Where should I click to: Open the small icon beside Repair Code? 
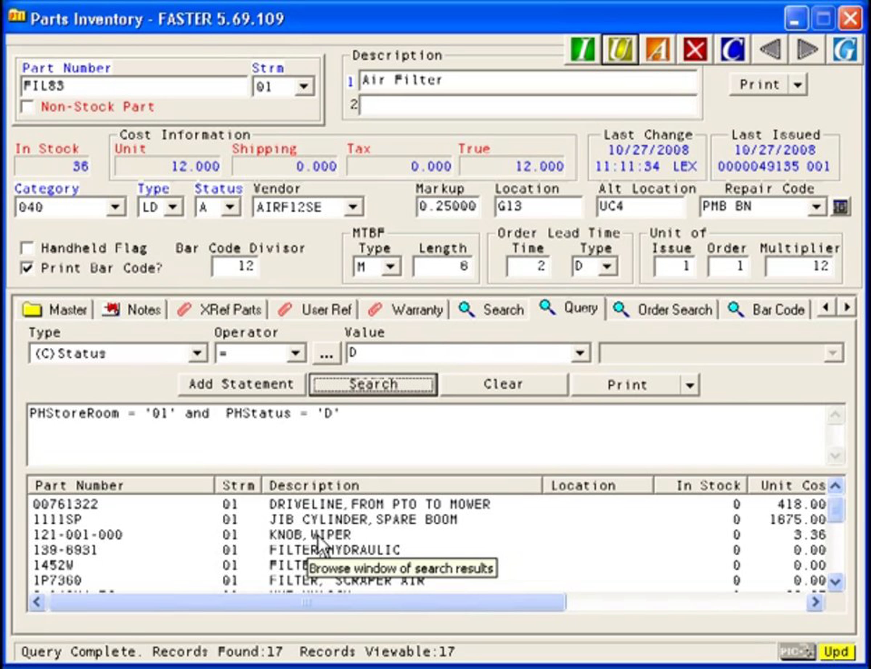pyautogui.click(x=841, y=207)
